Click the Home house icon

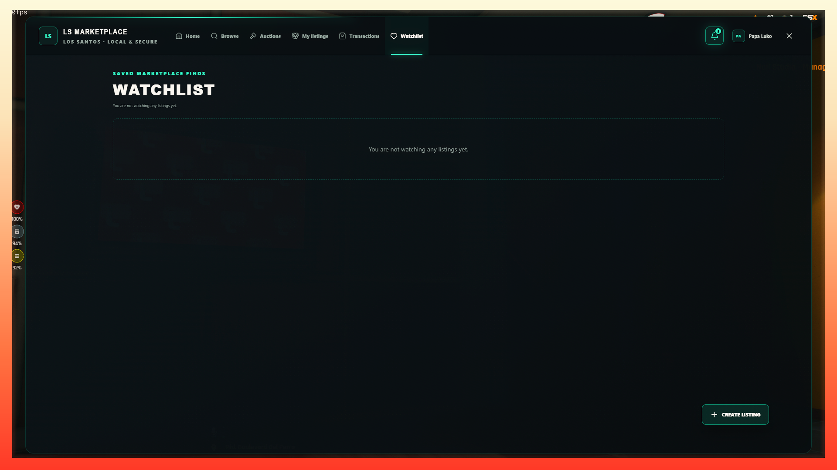point(179,36)
